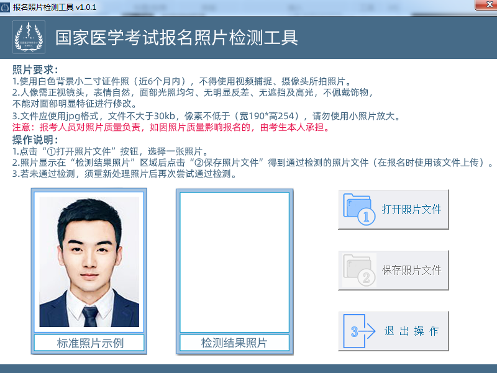The image size is (497, 373).
Task: Click the open folder icon with badge ①
Action: (357, 207)
